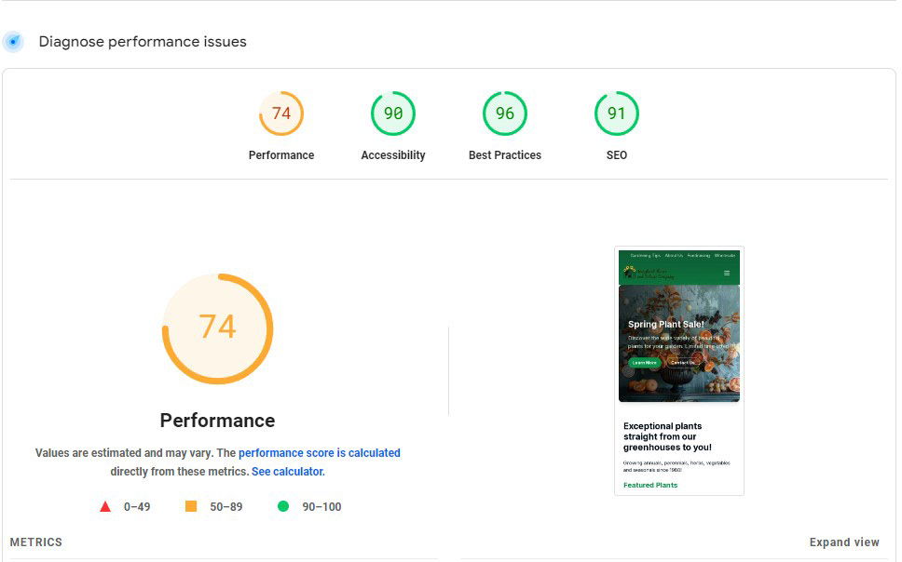Click the Performance score gauge showing 74
This screenshot has width=902, height=562.
(281, 114)
